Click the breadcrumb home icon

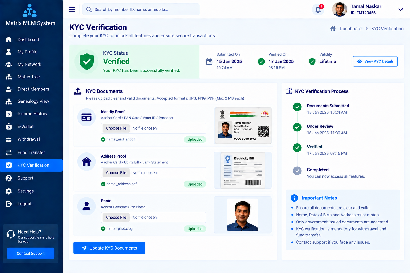click(x=333, y=29)
